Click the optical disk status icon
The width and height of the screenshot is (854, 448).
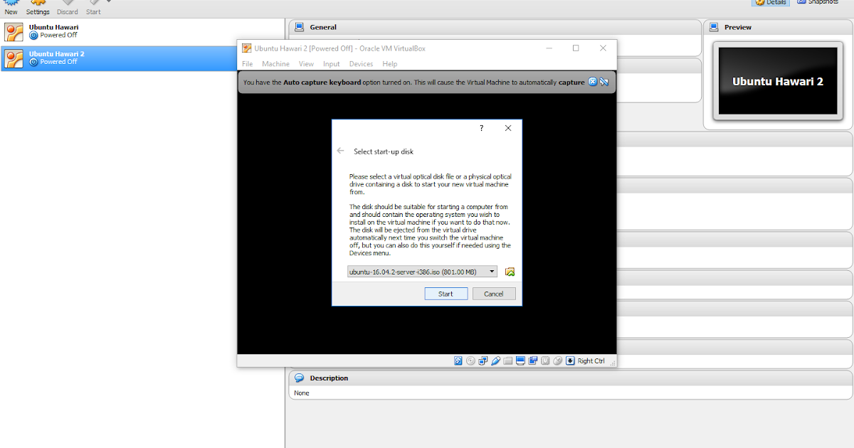coord(470,361)
